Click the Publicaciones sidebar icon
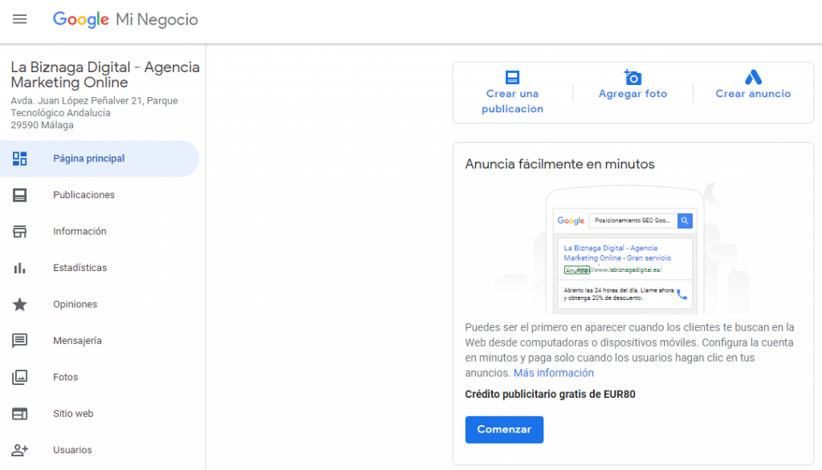Image resolution: width=822 pixels, height=470 pixels. (19, 195)
